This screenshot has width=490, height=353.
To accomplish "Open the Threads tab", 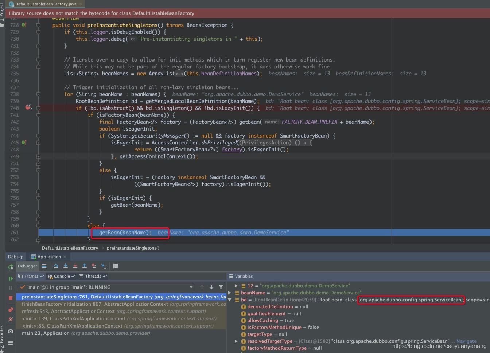I will coord(93,276).
